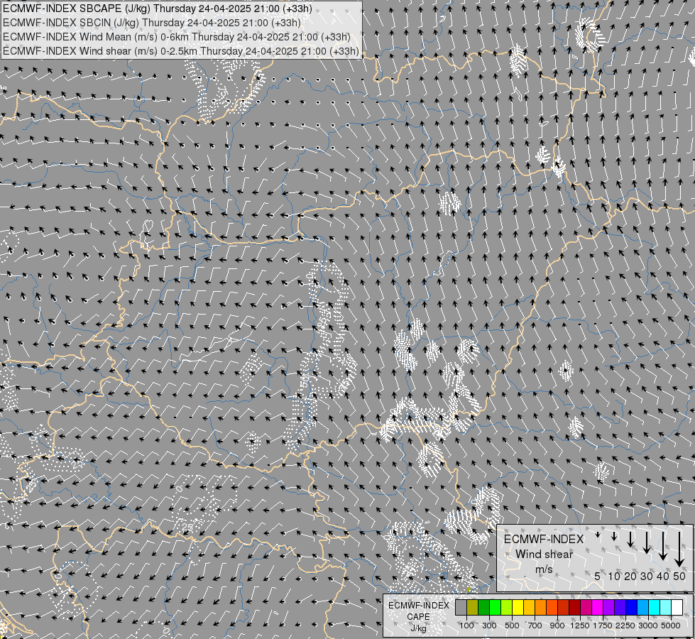Click the "m/s" unit label in legend
695x639 pixels.
(544, 569)
